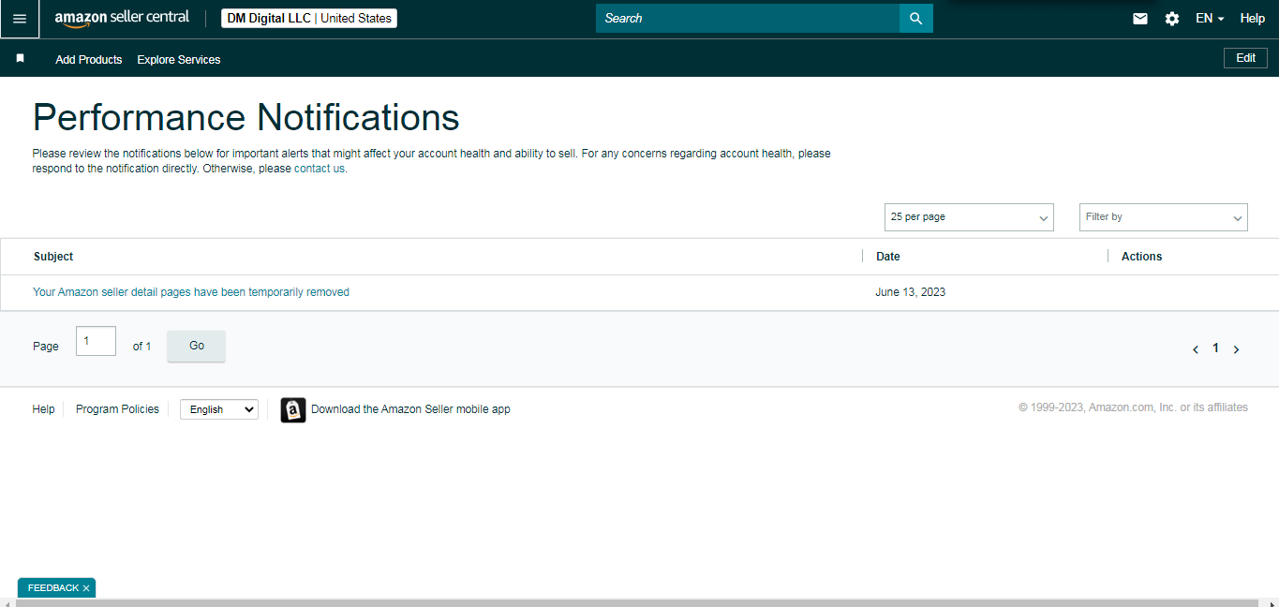Select page 1 in pagination
Image resolution: width=1279 pixels, height=607 pixels.
point(1215,348)
